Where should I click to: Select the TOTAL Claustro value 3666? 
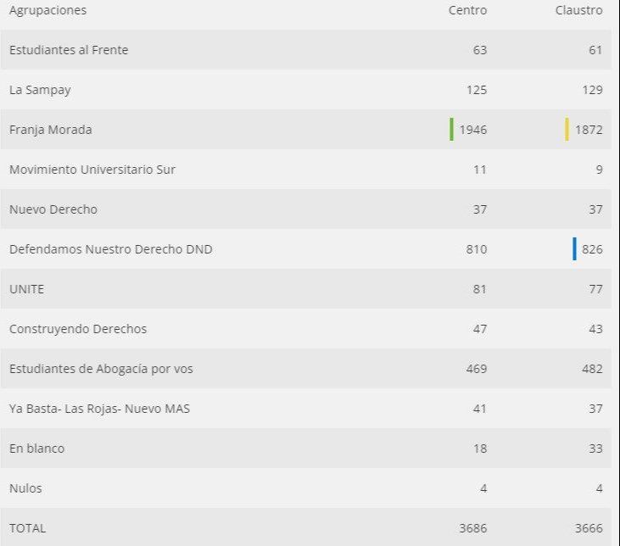click(x=589, y=528)
